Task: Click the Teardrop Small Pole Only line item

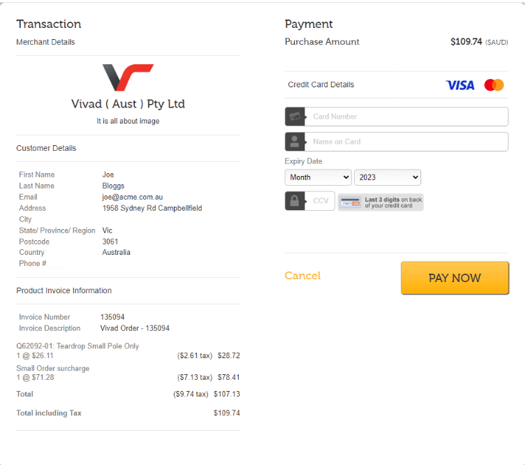Action: pos(78,346)
